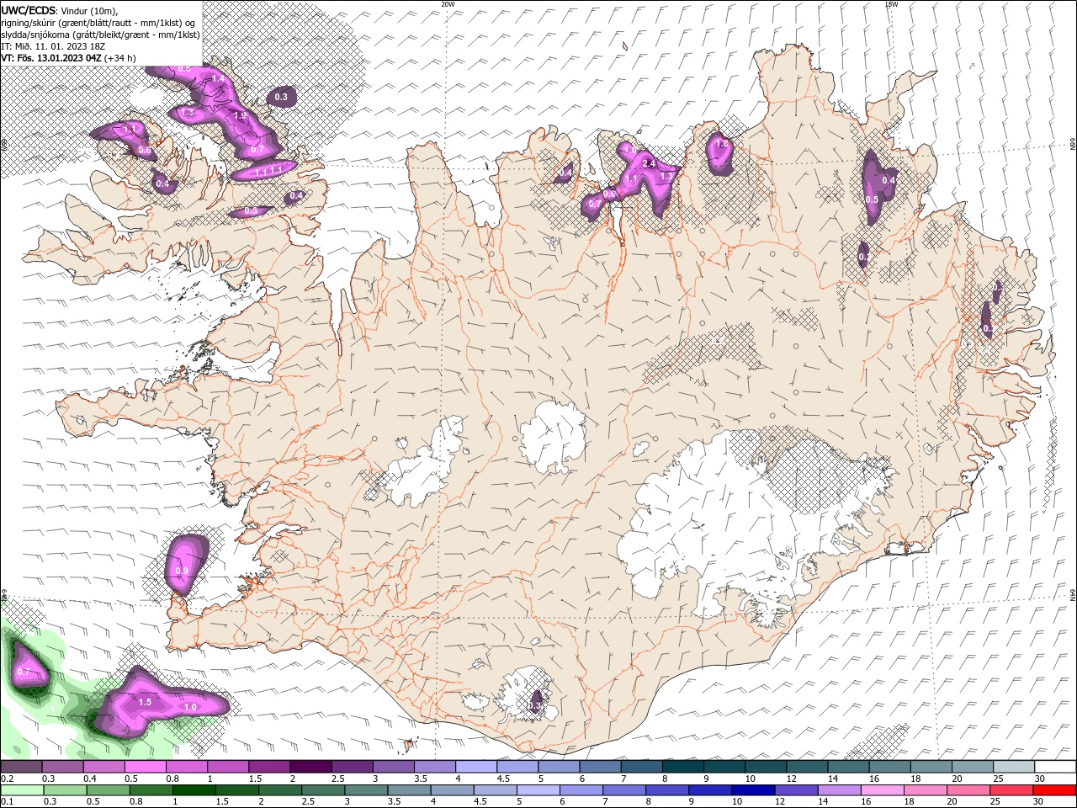1077x808 pixels.
Task: Click the 20W longitude label
Action: click(x=448, y=4)
